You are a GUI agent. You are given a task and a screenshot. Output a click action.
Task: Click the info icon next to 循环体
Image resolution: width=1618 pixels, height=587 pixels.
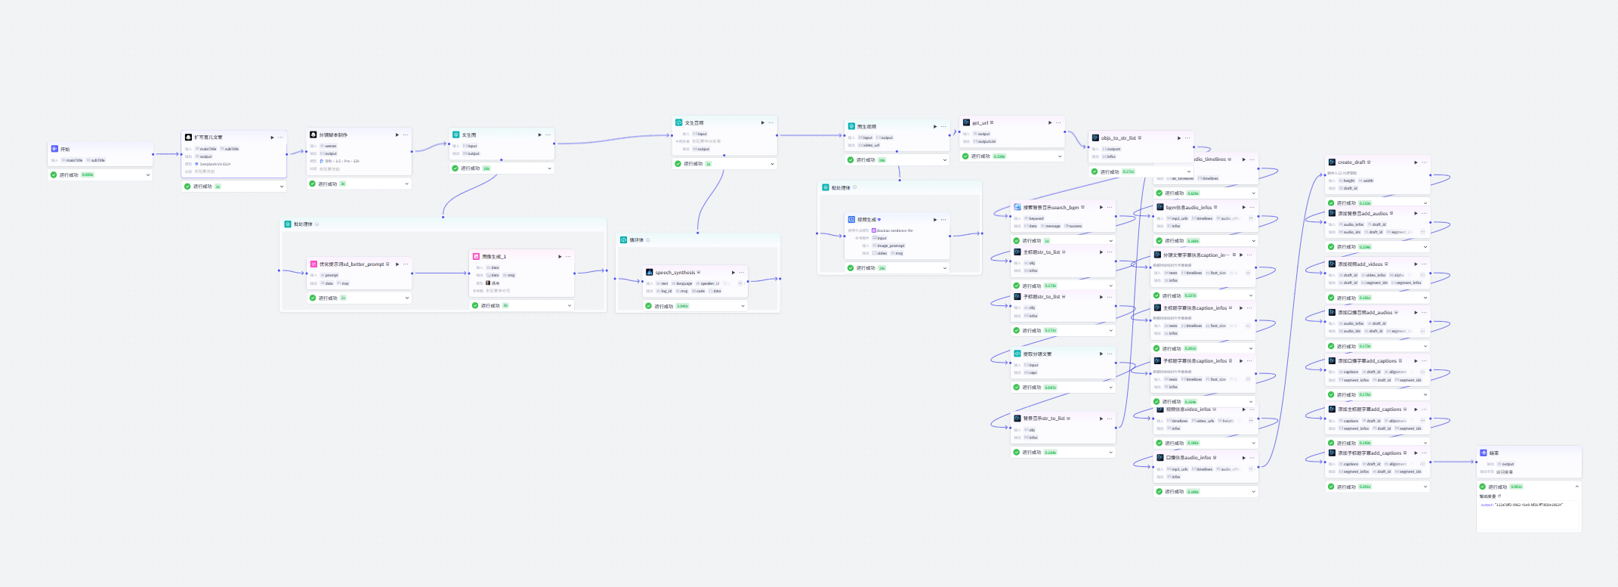pyautogui.click(x=648, y=240)
